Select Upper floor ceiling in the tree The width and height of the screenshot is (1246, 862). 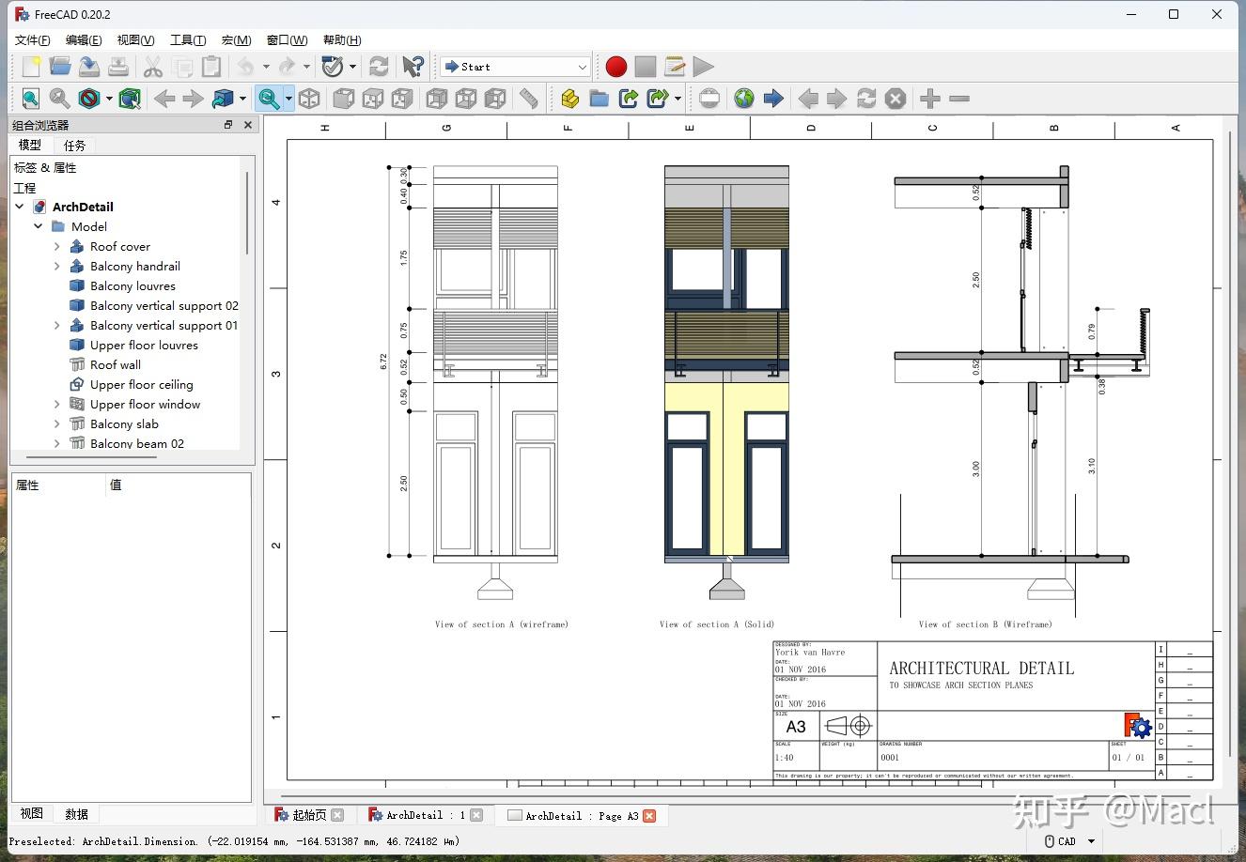141,384
